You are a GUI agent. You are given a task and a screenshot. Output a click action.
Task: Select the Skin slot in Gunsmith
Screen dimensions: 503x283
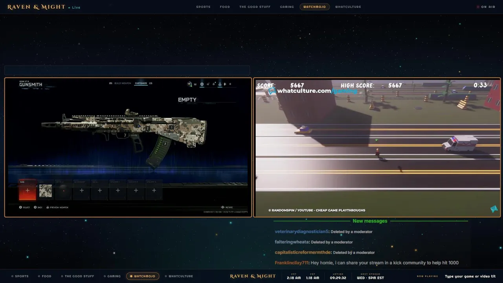point(28,190)
